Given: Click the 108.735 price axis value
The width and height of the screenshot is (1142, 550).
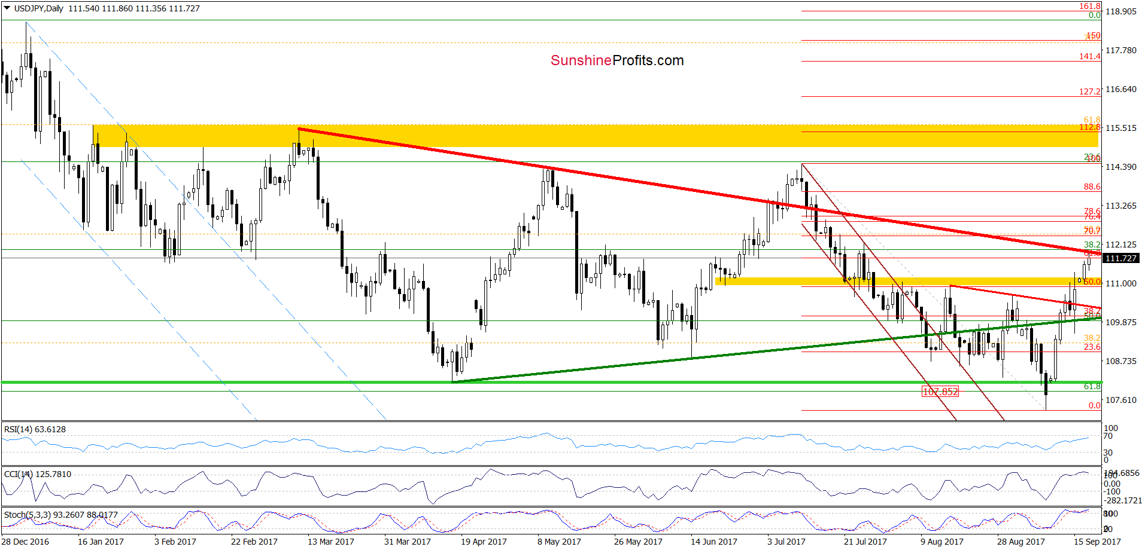Looking at the screenshot, I should (1120, 361).
